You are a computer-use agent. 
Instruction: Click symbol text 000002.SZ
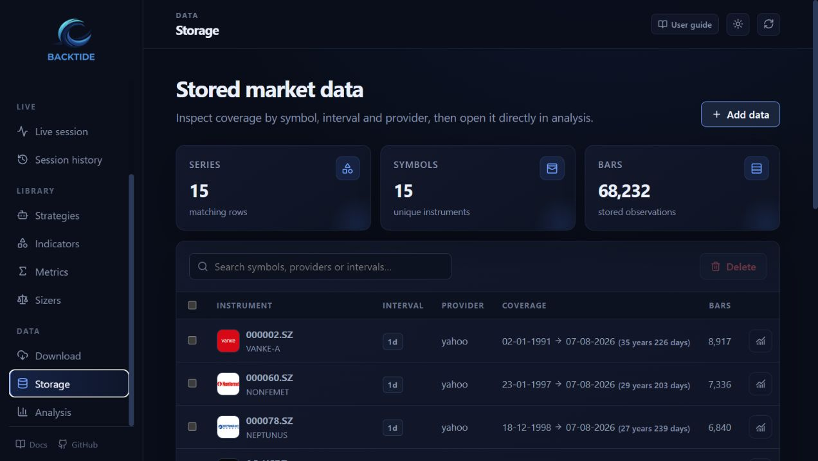pos(269,335)
